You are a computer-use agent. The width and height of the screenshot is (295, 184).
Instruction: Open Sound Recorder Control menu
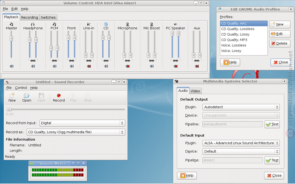[x=21, y=88]
